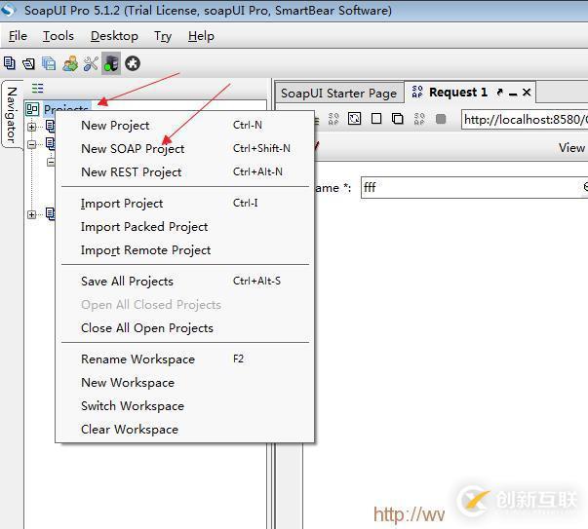Open the Try menu
The height and width of the screenshot is (529, 588).
point(163,36)
